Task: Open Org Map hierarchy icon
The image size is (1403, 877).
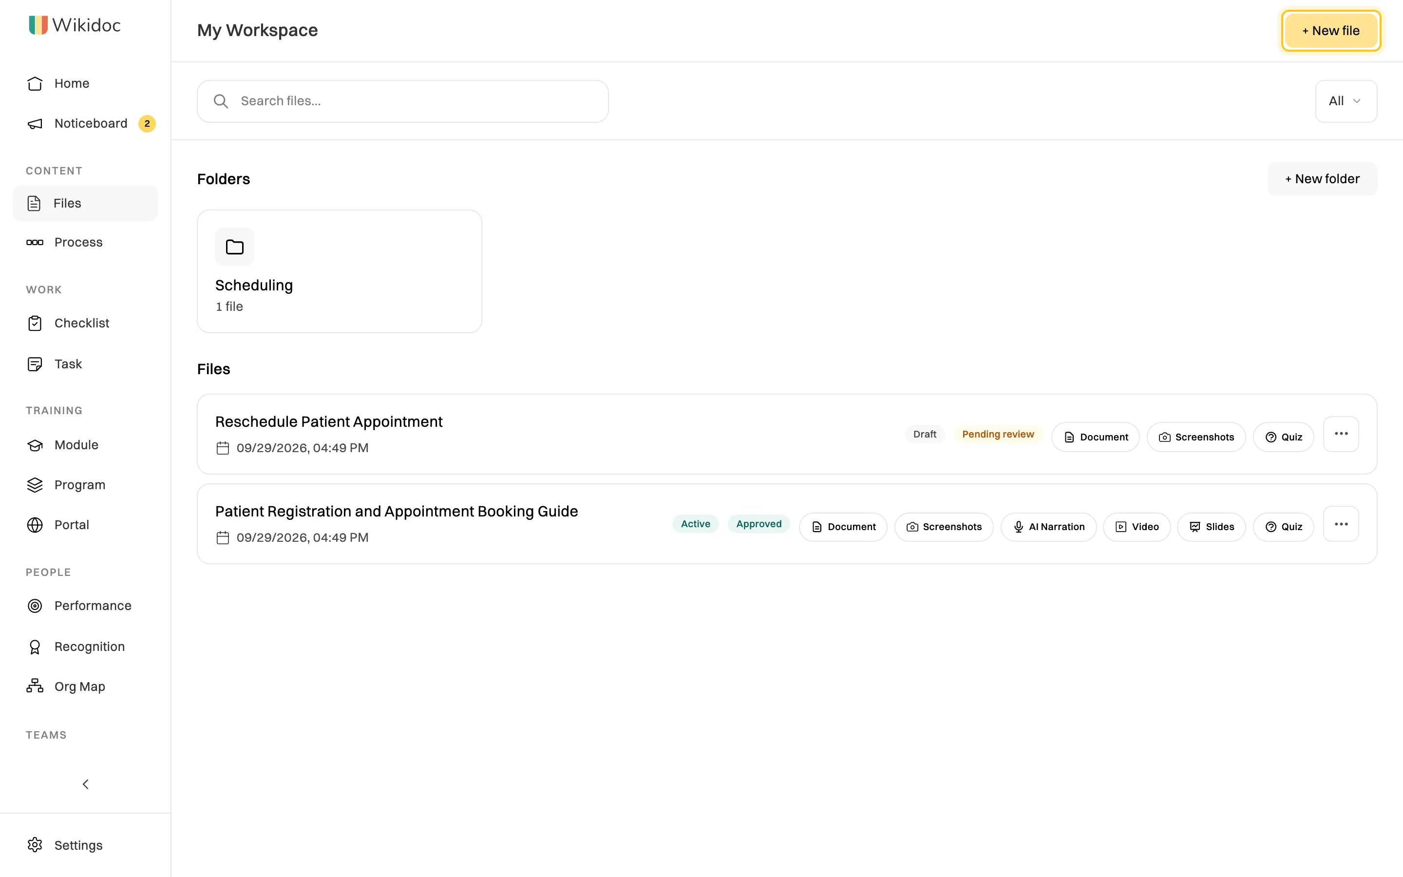Action: click(35, 686)
